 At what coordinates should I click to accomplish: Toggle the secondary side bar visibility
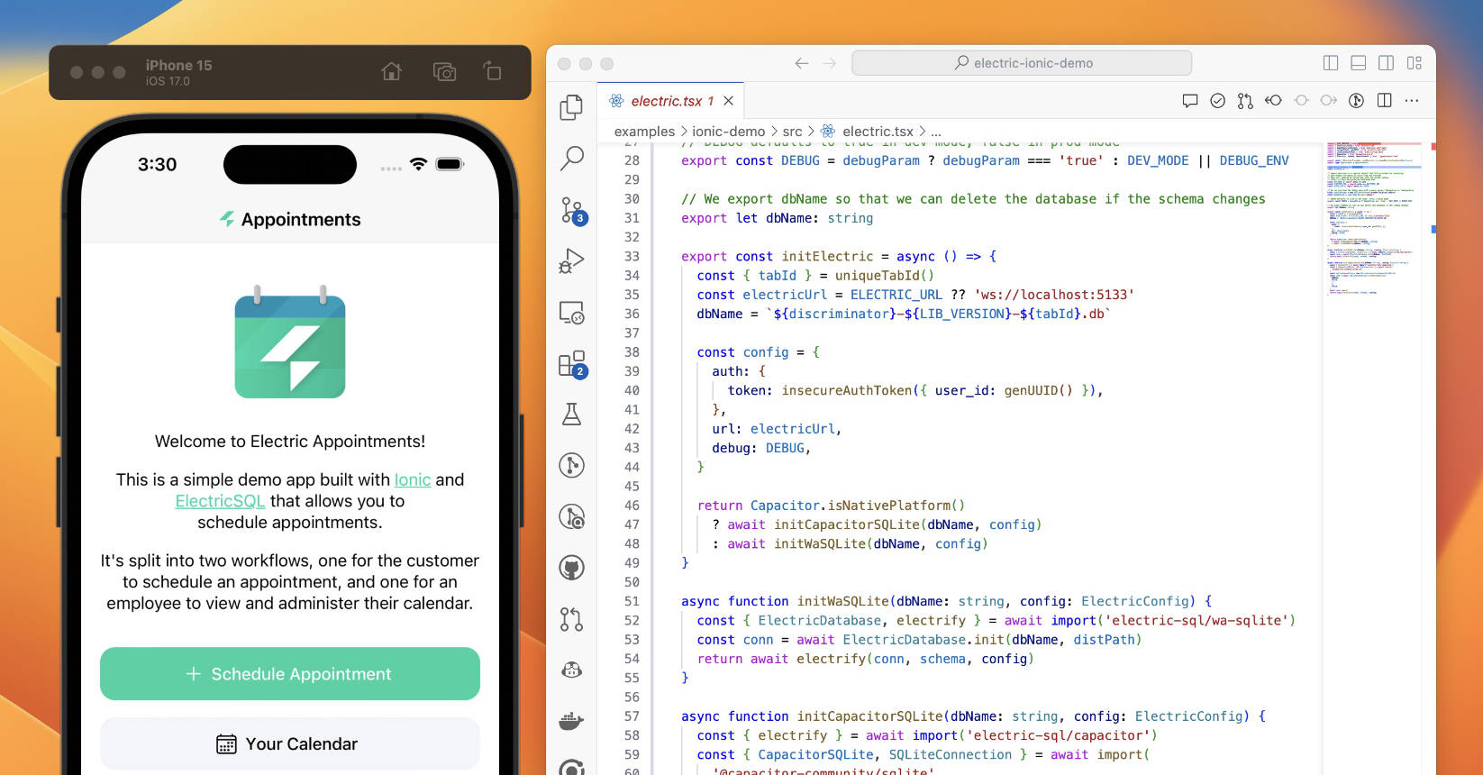1386,63
